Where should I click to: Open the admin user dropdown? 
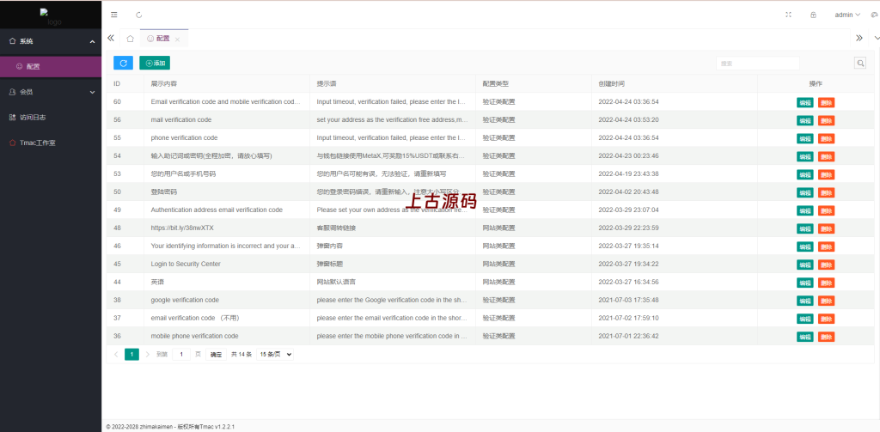(847, 15)
